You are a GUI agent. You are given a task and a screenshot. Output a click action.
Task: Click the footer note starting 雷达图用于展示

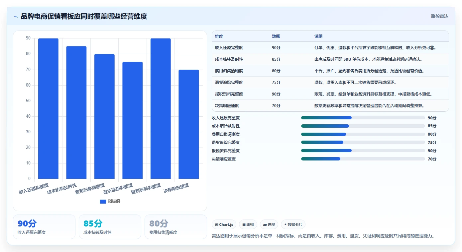[323, 236]
